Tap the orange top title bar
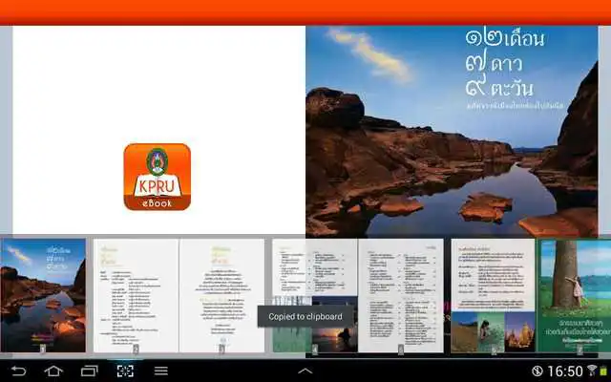Image resolution: width=611 pixels, height=382 pixels. (x=305, y=12)
